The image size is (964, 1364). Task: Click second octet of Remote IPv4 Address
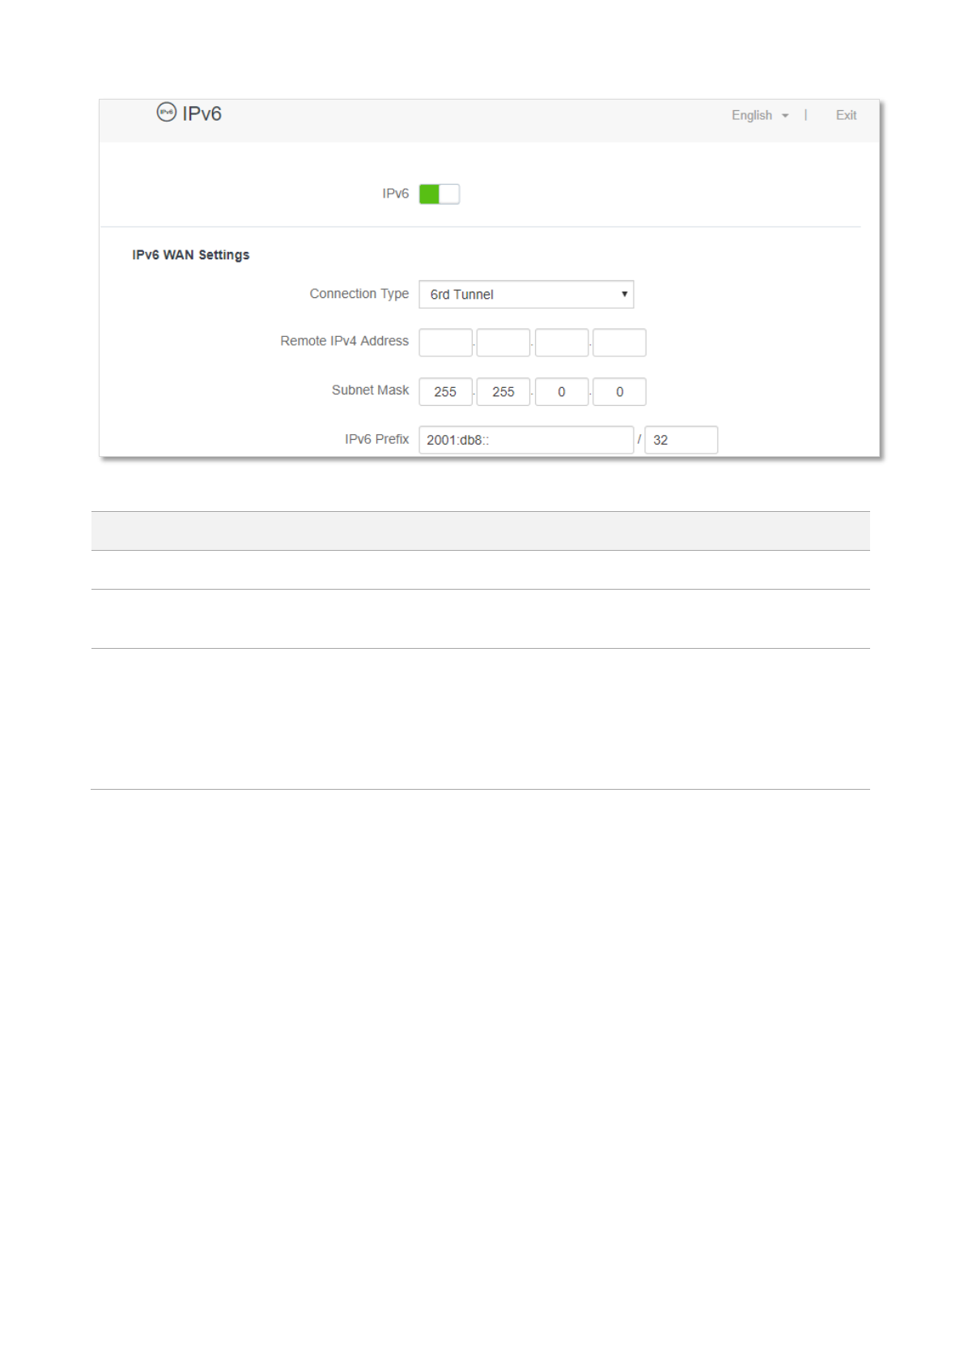pyautogui.click(x=503, y=343)
